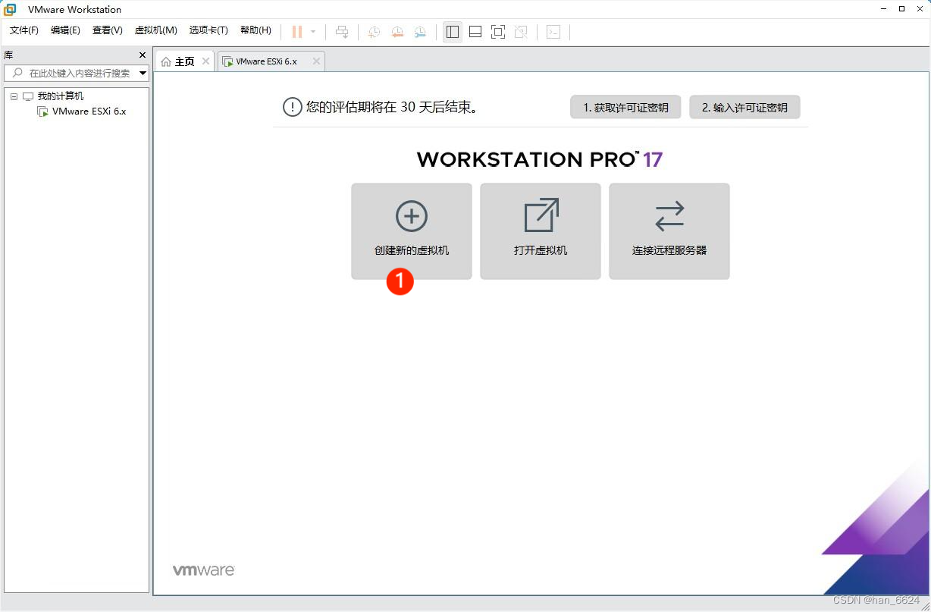This screenshot has width=931, height=612.
Task: Click the full screen mode icon
Action: 498,32
